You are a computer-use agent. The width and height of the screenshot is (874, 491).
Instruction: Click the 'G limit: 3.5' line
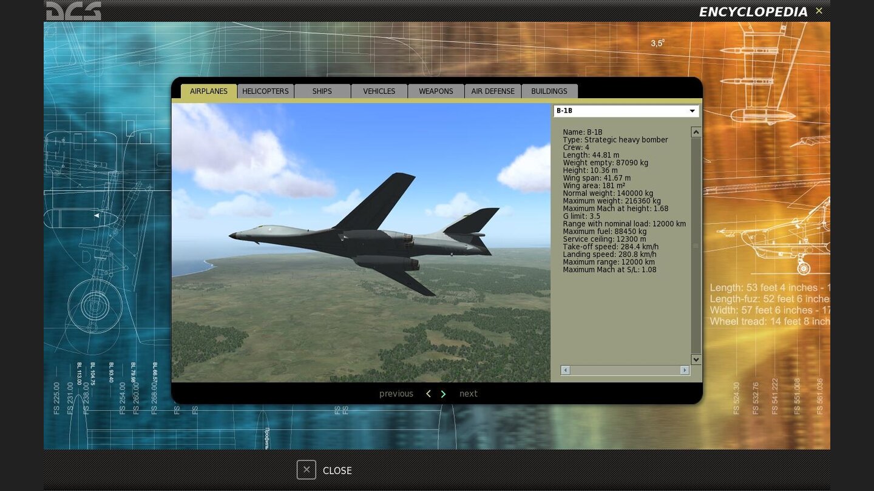pos(581,216)
